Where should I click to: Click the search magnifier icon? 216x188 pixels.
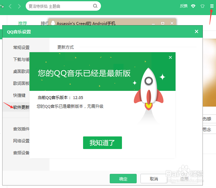point(95,6)
